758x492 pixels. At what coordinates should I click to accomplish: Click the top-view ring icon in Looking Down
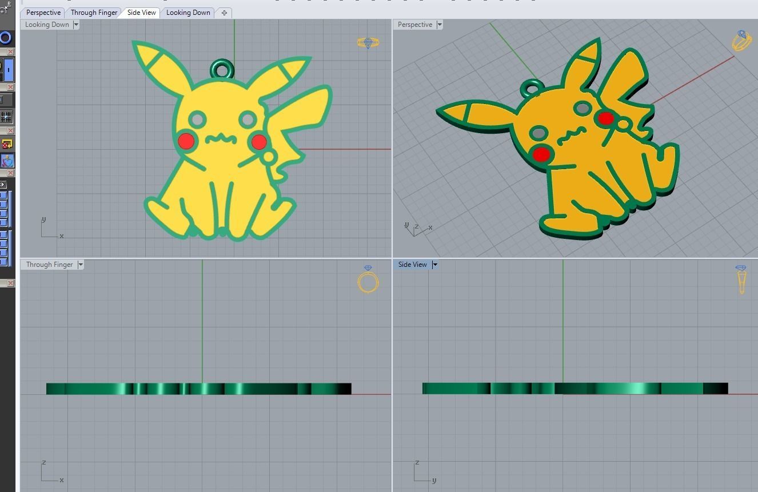click(x=368, y=43)
